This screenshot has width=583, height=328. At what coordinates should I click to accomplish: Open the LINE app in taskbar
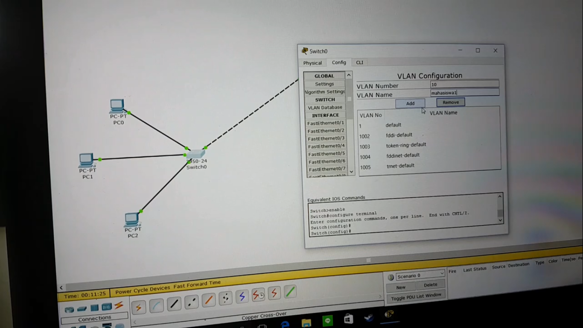tap(328, 321)
